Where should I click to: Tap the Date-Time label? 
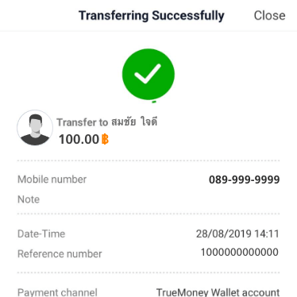pos(41,234)
